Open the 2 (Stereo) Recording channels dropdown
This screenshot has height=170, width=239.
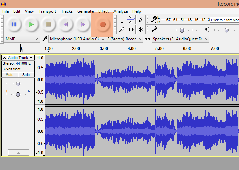[x=124, y=39]
